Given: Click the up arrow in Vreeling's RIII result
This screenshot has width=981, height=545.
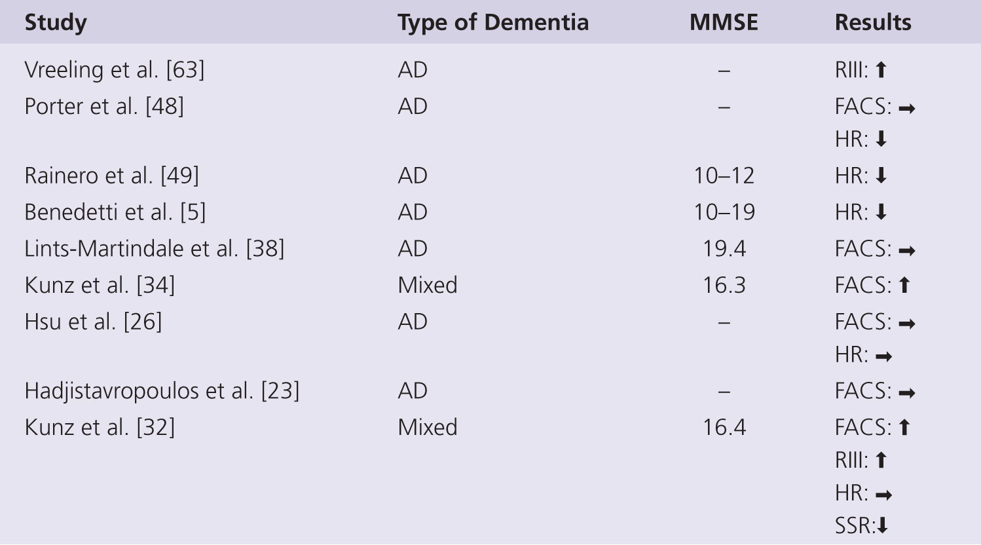Looking at the screenshot, I should click(x=881, y=70).
